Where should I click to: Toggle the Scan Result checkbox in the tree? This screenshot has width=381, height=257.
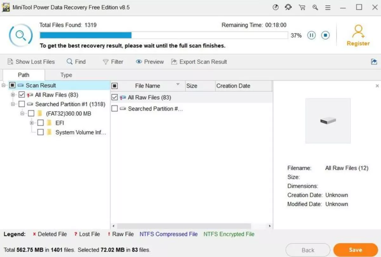tap(12, 85)
